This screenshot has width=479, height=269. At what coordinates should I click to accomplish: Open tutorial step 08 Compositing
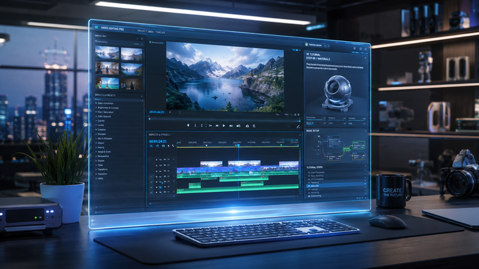336,196
